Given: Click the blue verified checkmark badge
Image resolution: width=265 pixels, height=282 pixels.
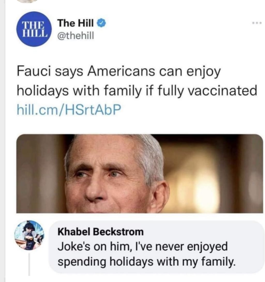Looking at the screenshot, I should 101,24.
